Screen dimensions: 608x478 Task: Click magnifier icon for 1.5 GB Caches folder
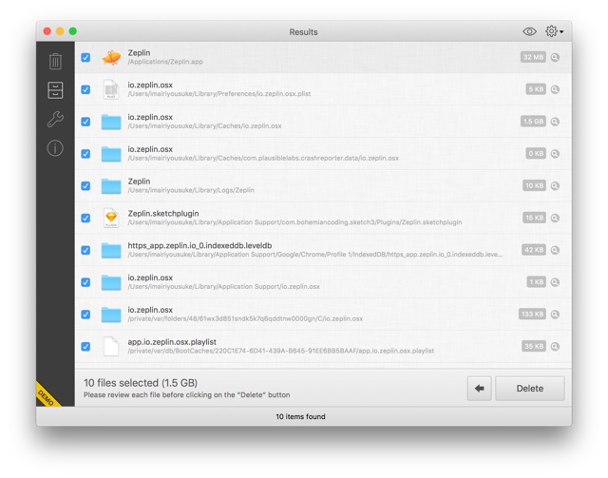point(555,122)
